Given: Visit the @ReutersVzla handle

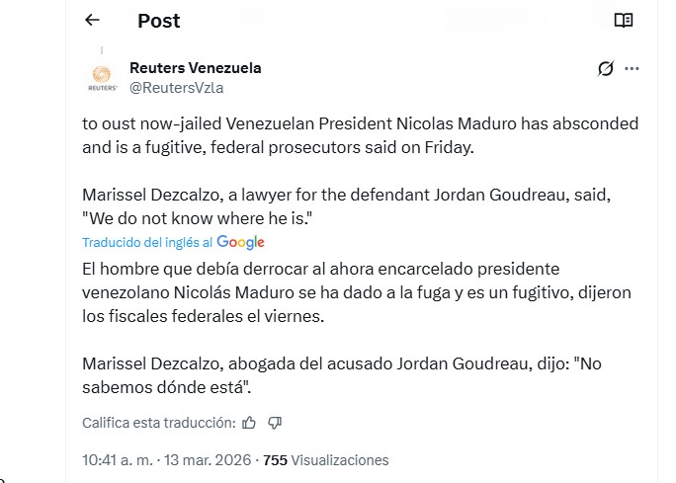Looking at the screenshot, I should coord(176,87).
